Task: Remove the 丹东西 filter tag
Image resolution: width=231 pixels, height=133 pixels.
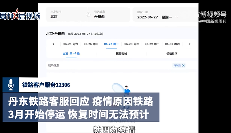Action: click(183, 65)
